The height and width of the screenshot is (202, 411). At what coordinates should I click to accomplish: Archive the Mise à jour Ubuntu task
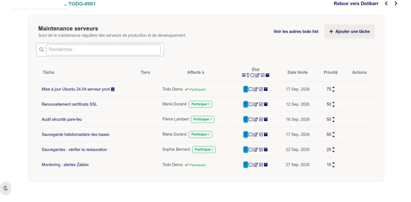pos(266,89)
